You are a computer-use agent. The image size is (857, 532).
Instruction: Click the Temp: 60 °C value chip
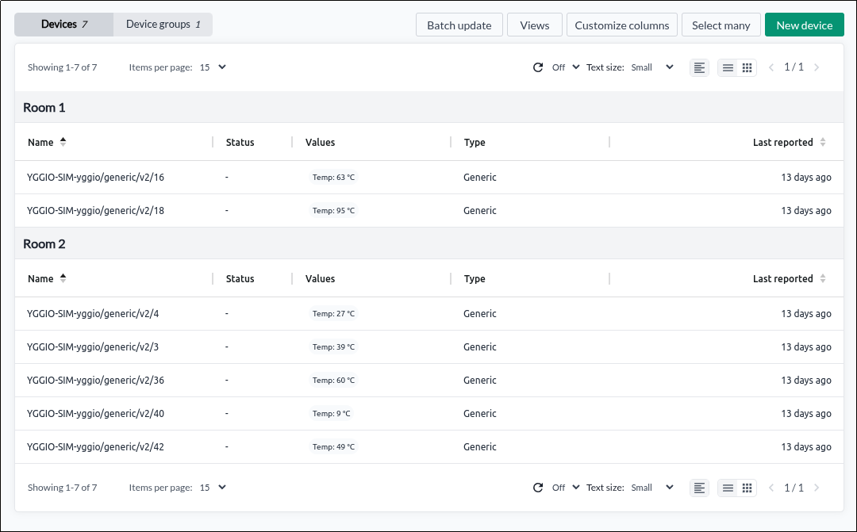click(x=333, y=381)
